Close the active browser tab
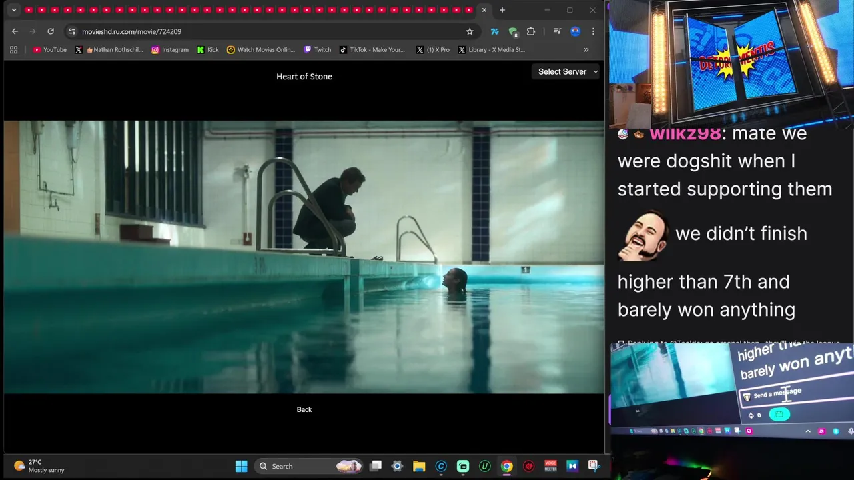 pos(484,10)
